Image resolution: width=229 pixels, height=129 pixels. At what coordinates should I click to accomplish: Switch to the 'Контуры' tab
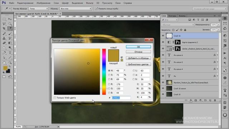click(x=172, y=16)
